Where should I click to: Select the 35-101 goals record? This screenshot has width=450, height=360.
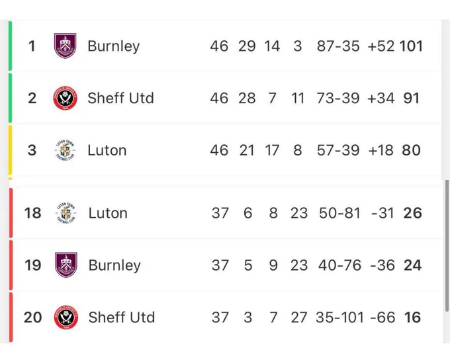[x=339, y=318]
